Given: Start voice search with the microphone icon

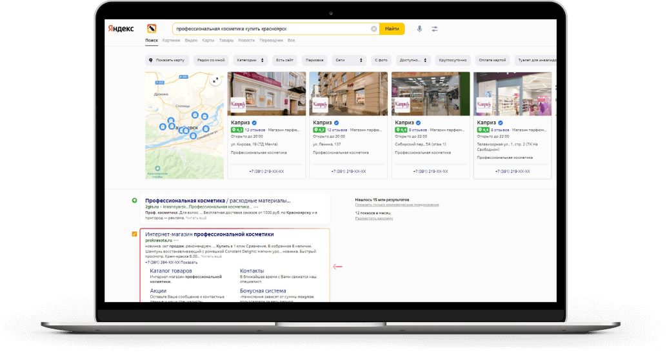Looking at the screenshot, I should pos(419,29).
